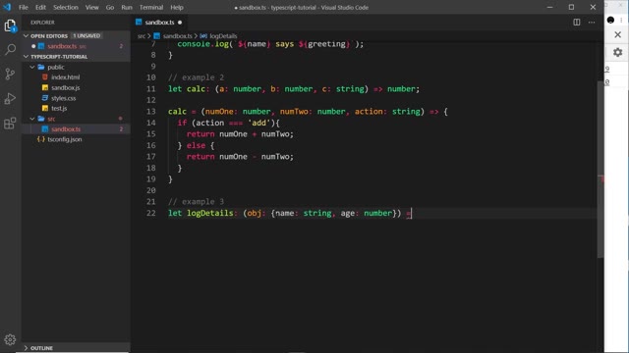This screenshot has height=353, width=629.
Task: Click the editor vertical scrollbar
Action: pyautogui.click(x=600, y=170)
